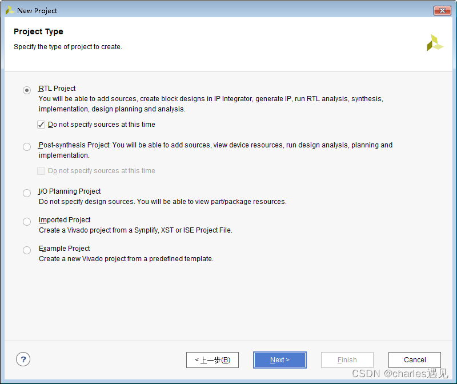Choose the Imported Project radio button

tap(27, 222)
